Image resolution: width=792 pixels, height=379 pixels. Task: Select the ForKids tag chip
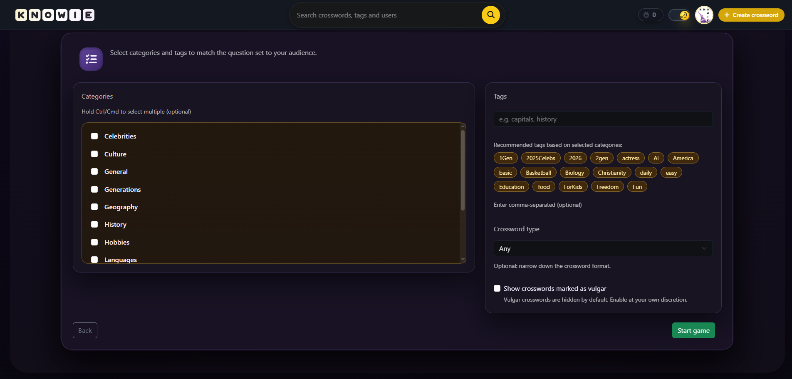(573, 186)
